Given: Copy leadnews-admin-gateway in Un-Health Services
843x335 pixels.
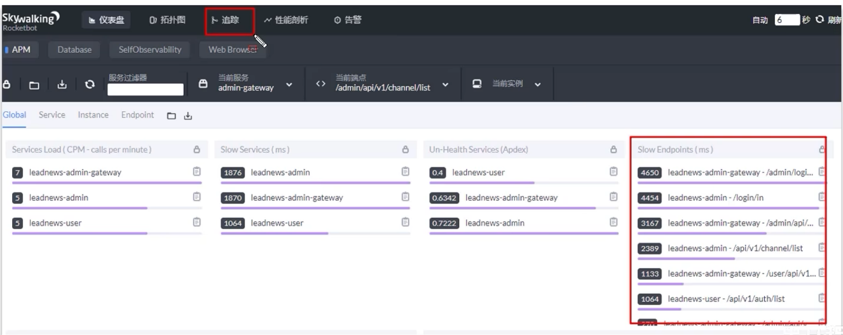Looking at the screenshot, I should click(613, 197).
